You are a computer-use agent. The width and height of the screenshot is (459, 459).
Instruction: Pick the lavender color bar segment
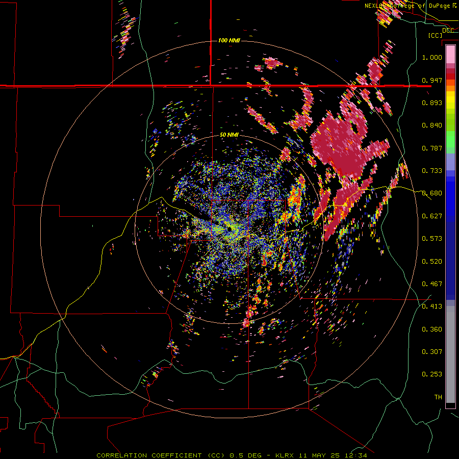tap(450, 162)
